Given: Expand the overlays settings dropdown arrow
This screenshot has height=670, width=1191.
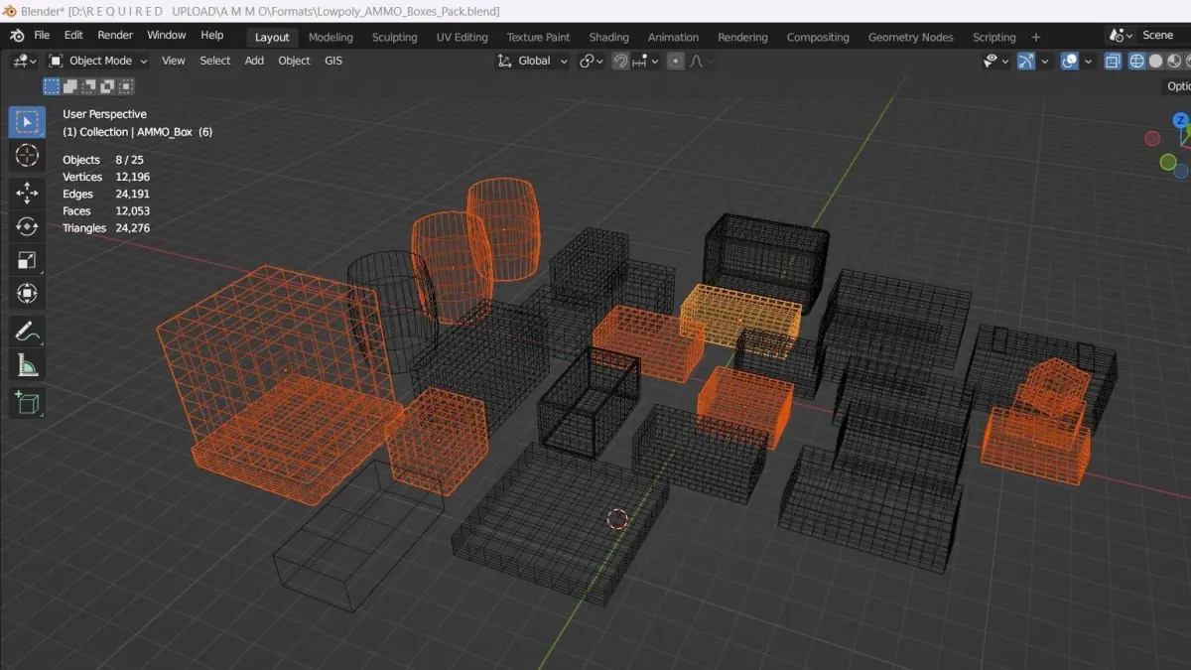Looking at the screenshot, I should [x=1088, y=61].
